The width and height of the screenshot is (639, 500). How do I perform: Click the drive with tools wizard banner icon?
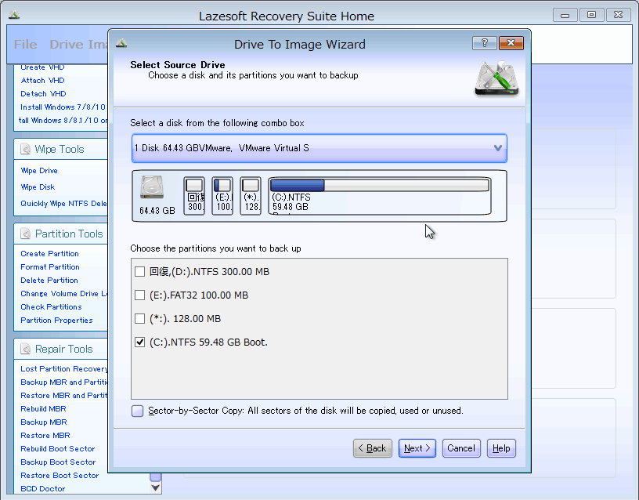tap(496, 78)
